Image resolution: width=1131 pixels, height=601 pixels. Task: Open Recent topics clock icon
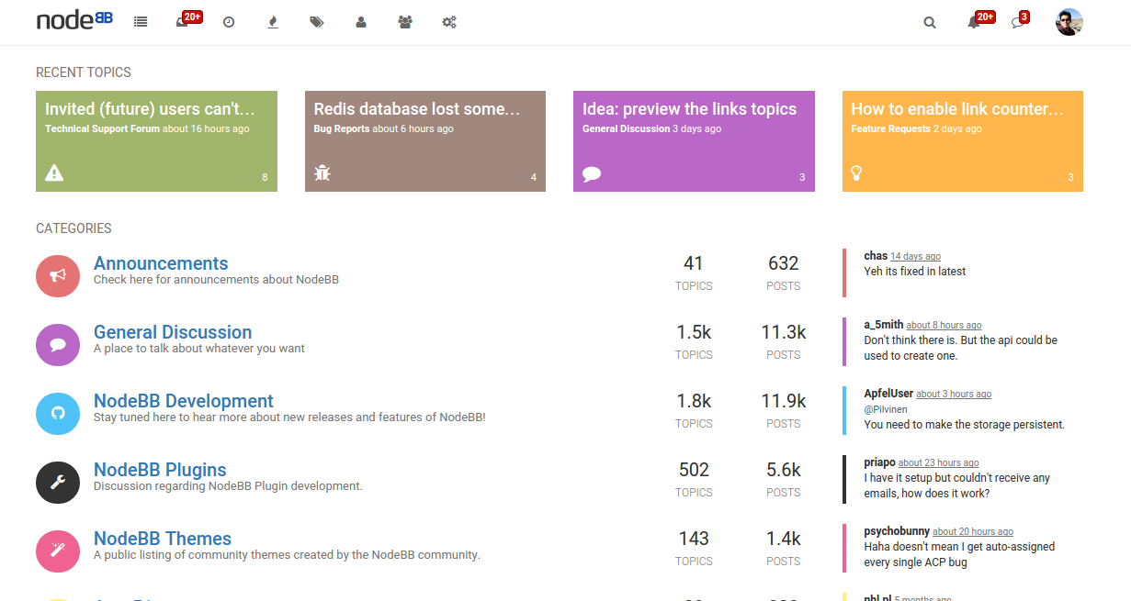229,22
